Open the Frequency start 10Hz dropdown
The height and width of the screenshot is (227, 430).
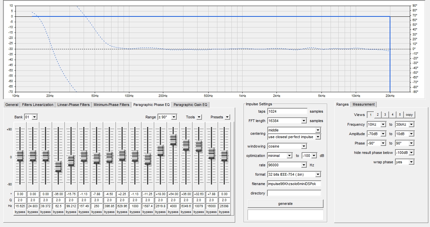click(384, 124)
